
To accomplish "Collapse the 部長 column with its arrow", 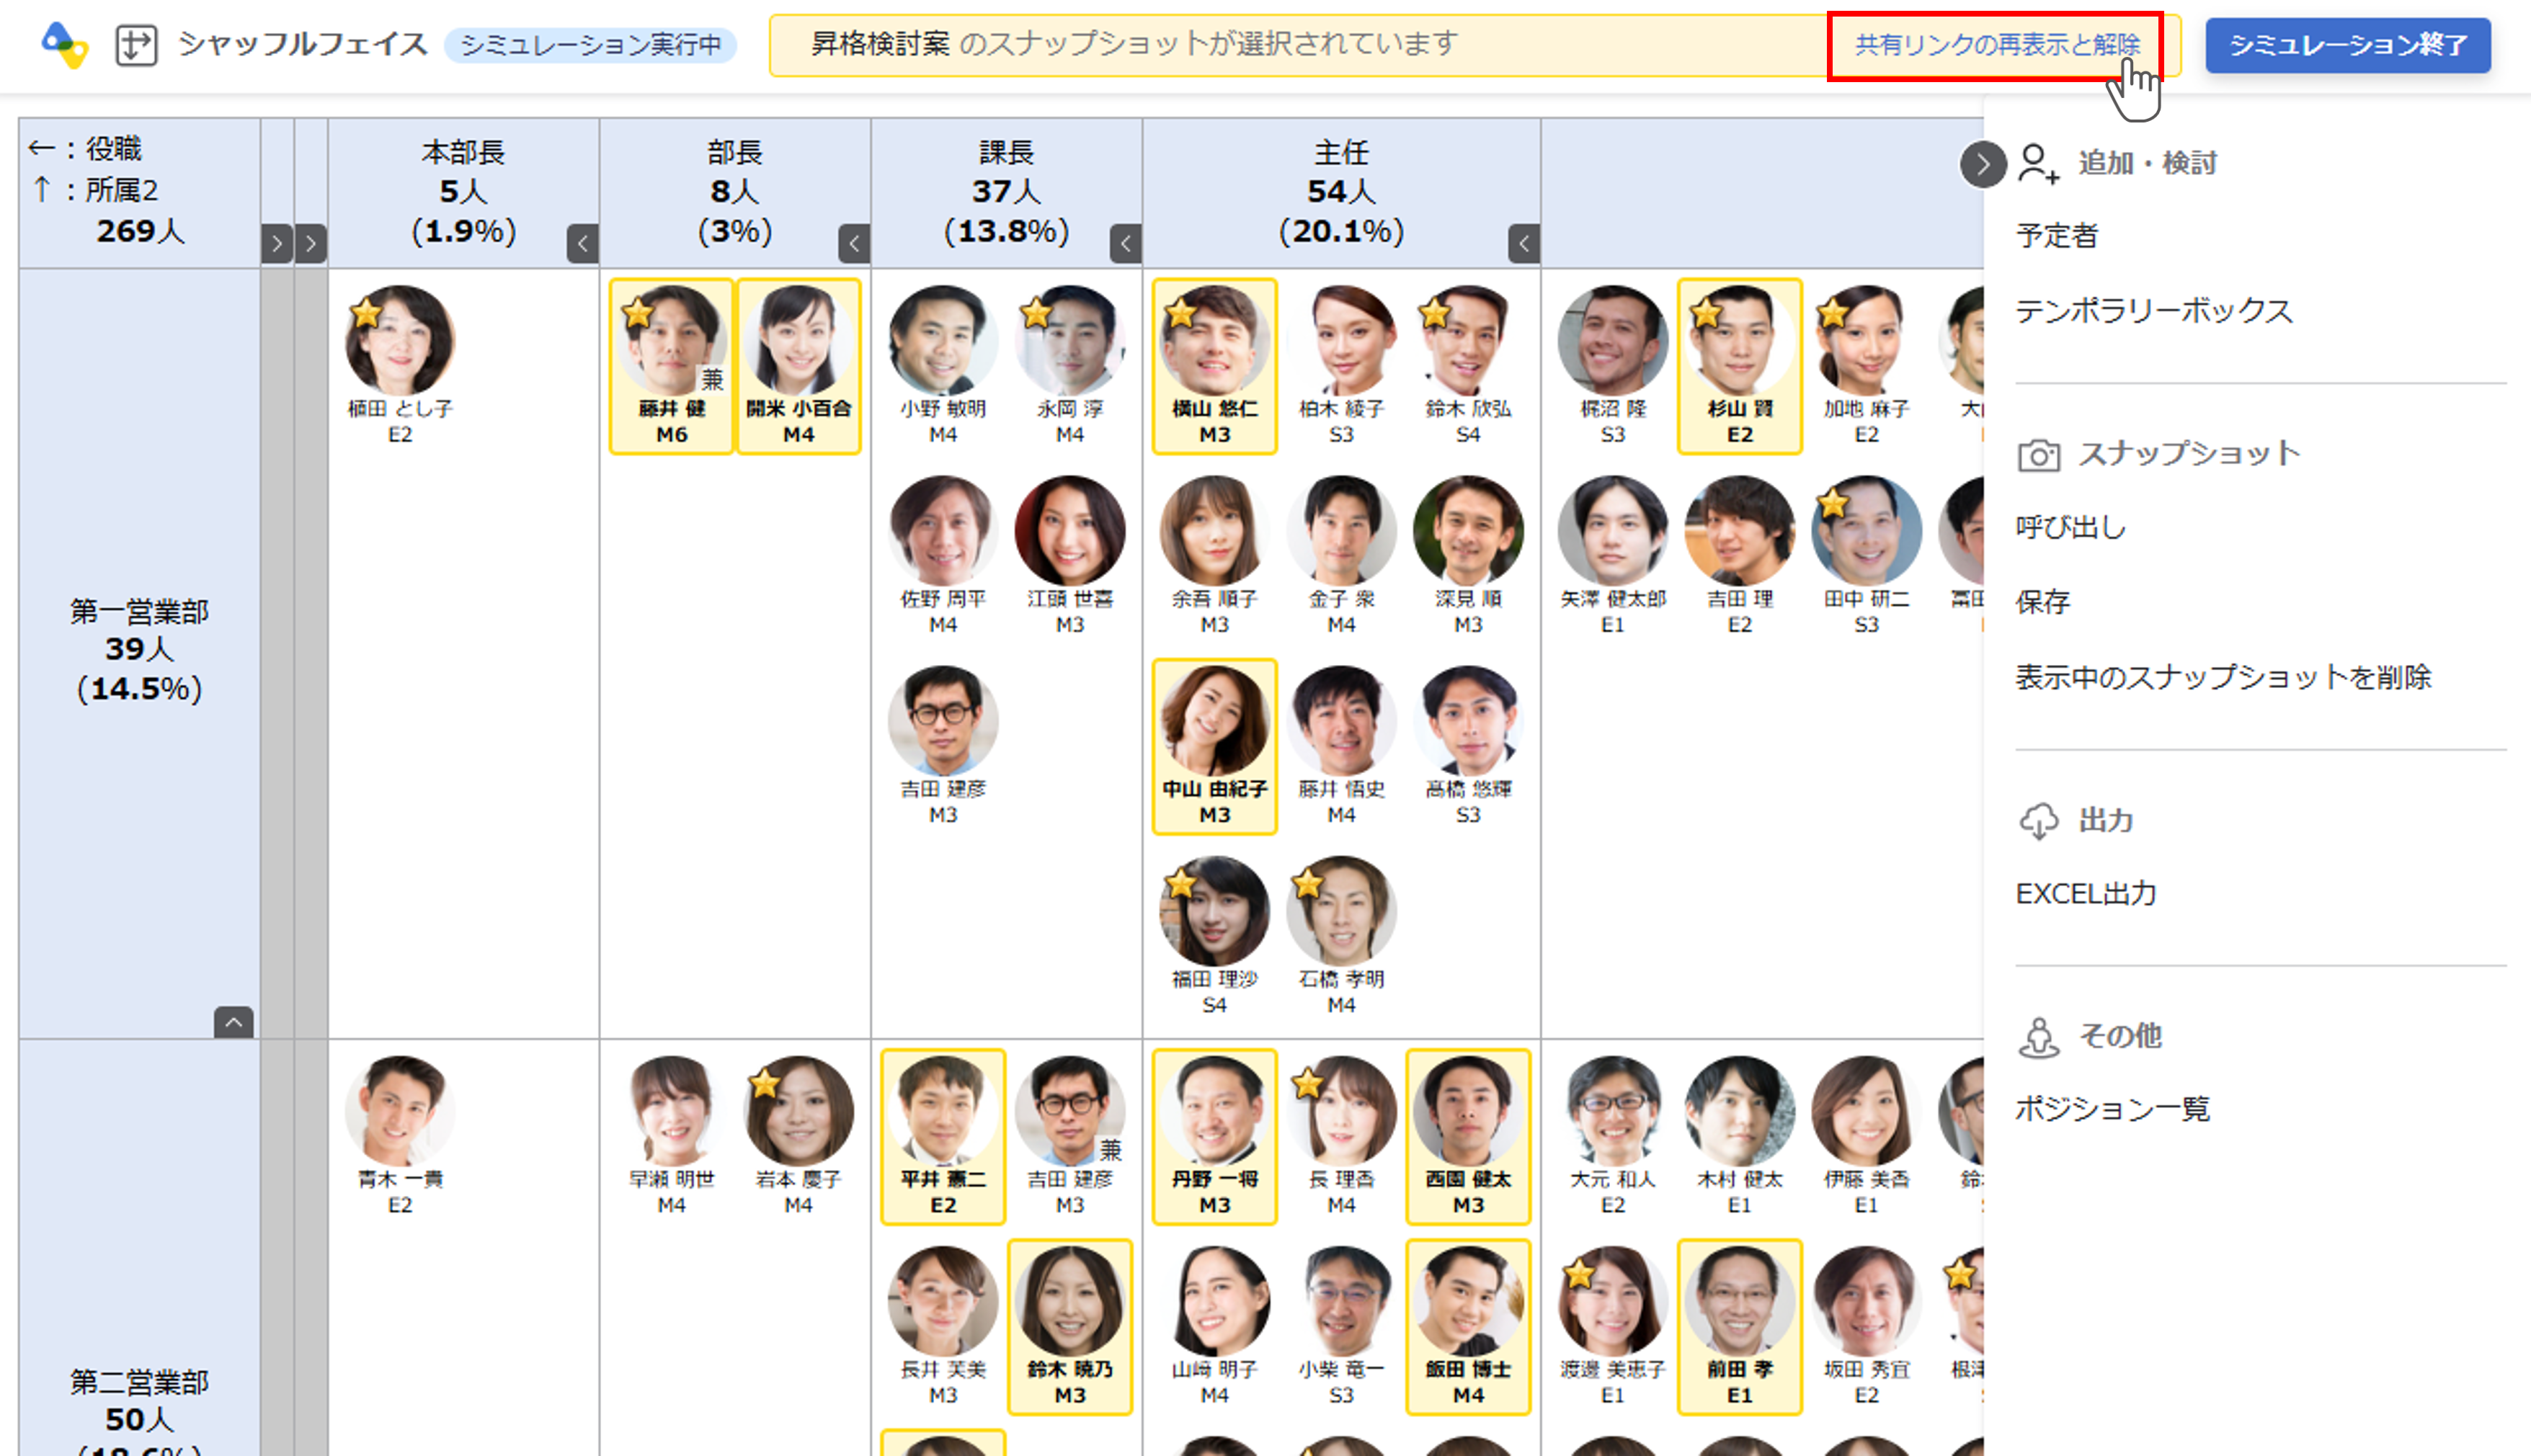I will [854, 243].
